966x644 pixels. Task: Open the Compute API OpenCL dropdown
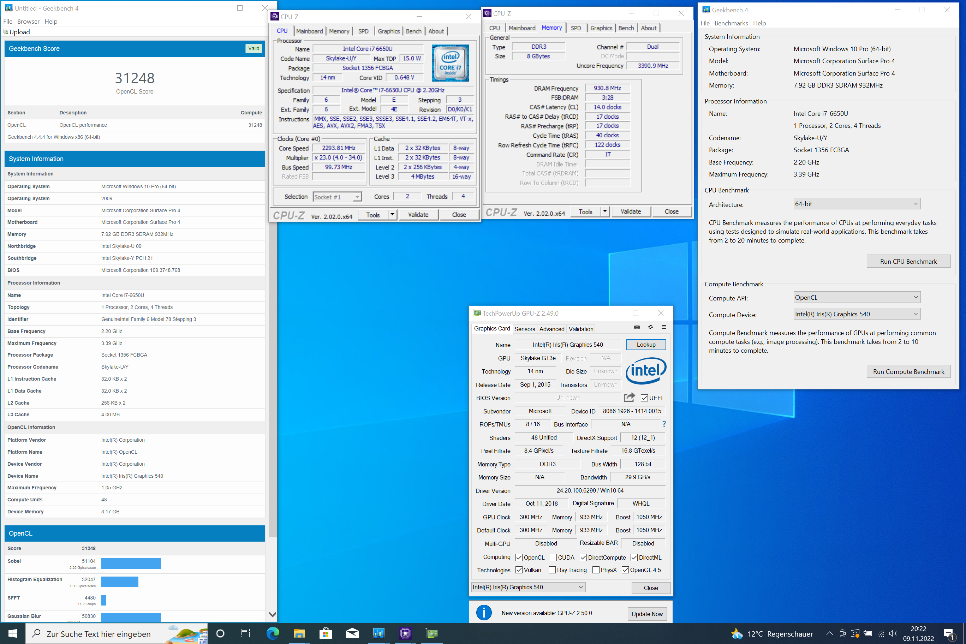coord(857,297)
